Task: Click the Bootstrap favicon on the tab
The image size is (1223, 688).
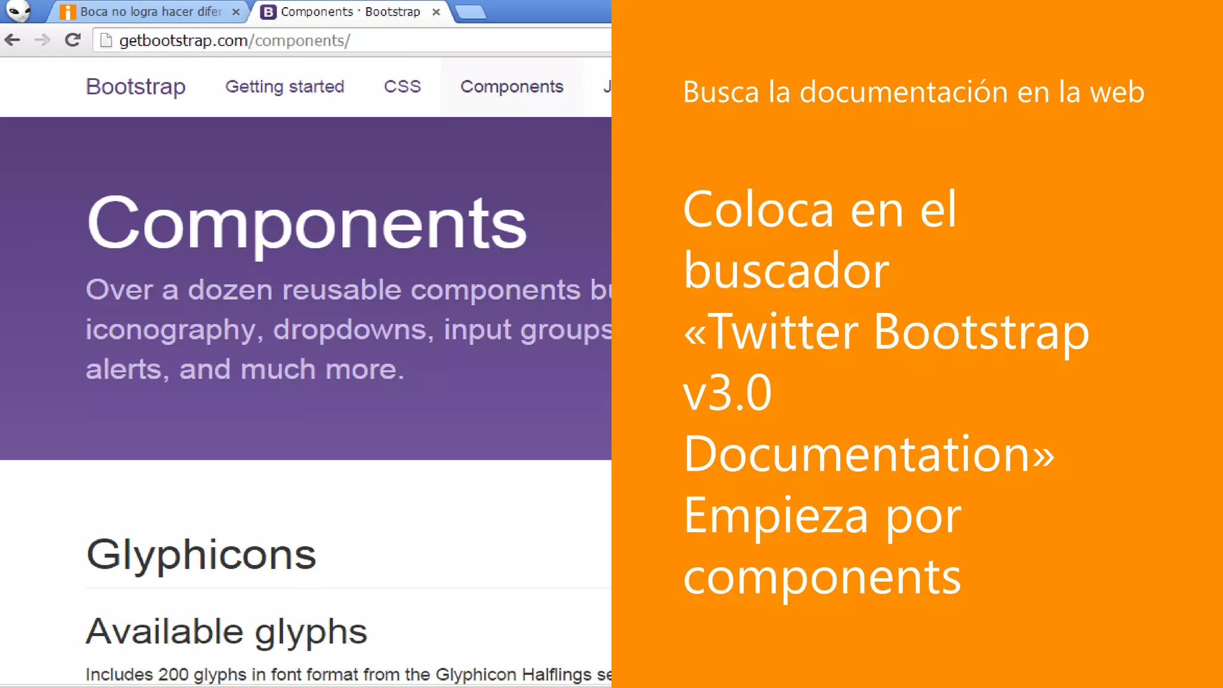Action: (x=269, y=12)
